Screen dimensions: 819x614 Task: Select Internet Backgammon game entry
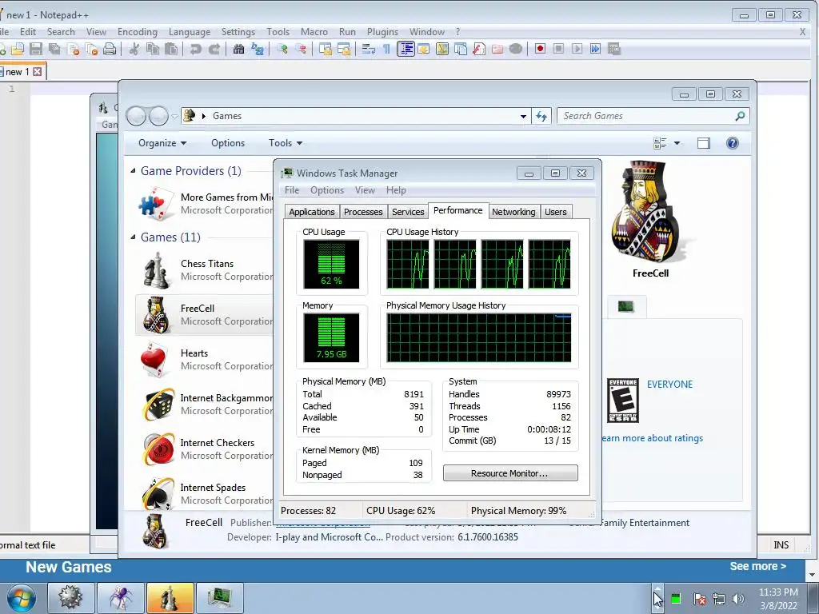205,404
